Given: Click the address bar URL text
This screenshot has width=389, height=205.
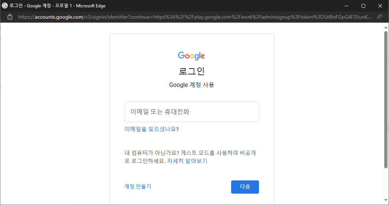Looking at the screenshot, I should [x=195, y=17].
